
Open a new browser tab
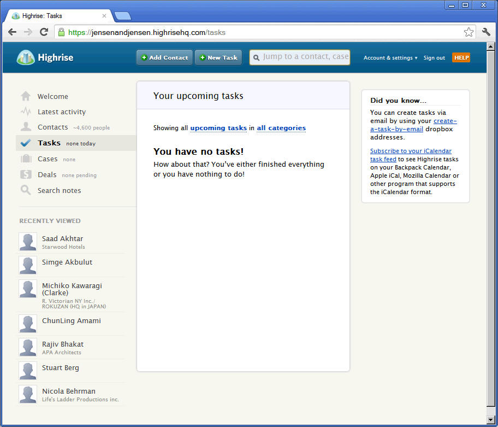pyautogui.click(x=123, y=16)
